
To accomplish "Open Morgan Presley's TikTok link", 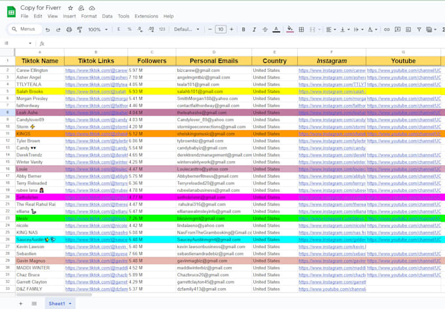I will coord(96,99).
